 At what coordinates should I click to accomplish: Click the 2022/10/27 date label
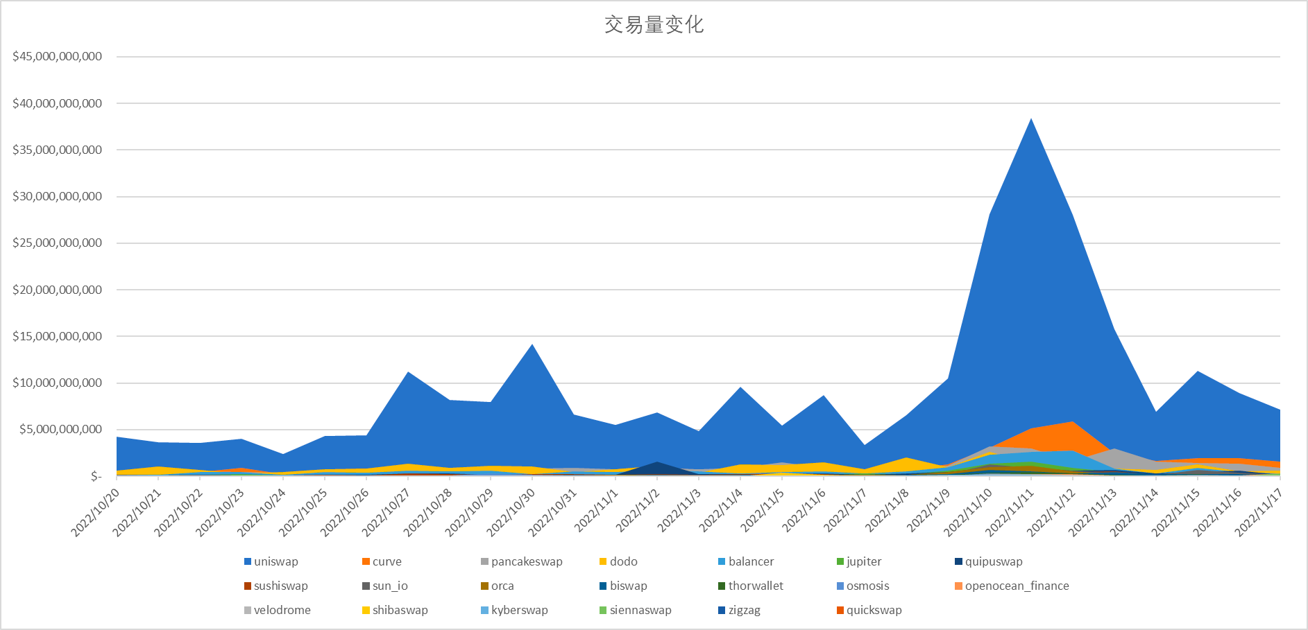coord(387,512)
